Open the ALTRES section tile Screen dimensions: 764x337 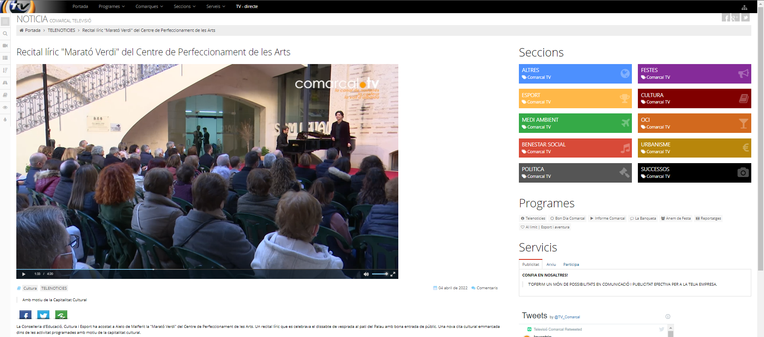pos(575,74)
